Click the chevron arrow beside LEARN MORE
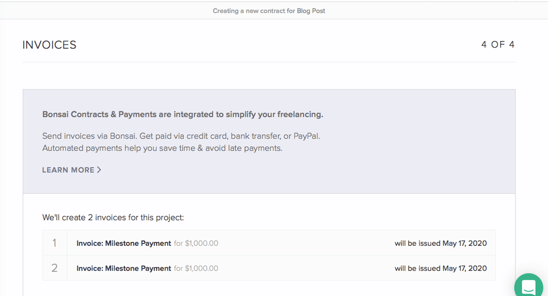 pyautogui.click(x=99, y=170)
